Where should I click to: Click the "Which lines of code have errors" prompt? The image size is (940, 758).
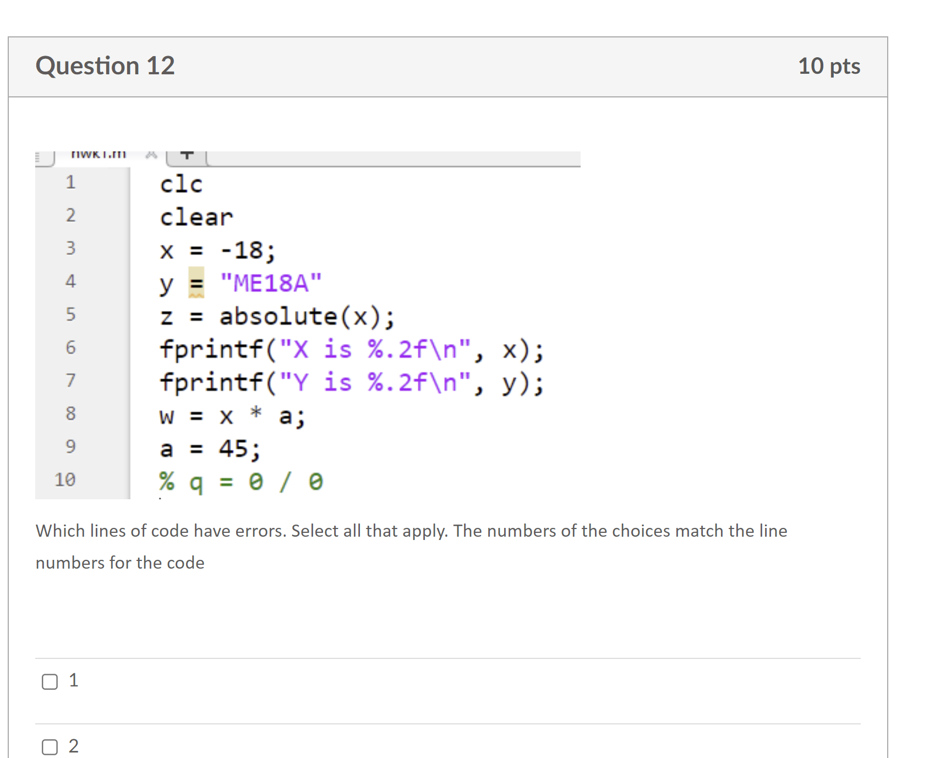pos(411,547)
